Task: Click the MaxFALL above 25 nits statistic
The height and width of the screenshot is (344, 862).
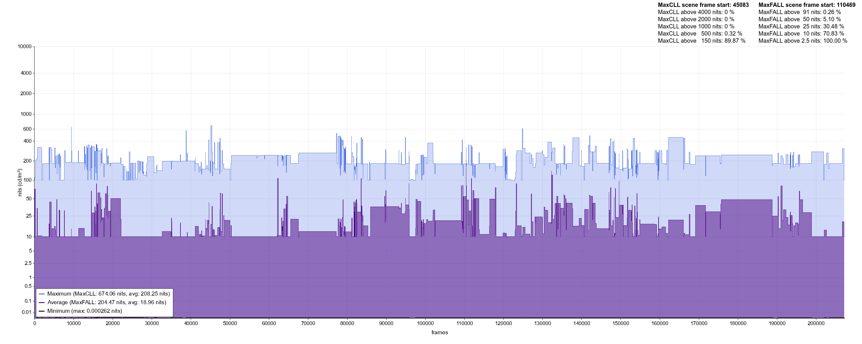Action: [x=801, y=26]
